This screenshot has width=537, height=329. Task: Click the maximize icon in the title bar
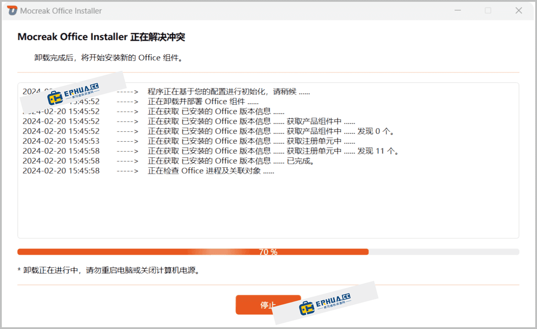487,10
